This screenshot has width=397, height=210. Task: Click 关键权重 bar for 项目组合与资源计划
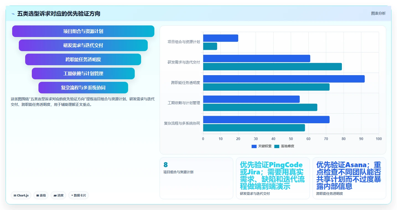220,38
